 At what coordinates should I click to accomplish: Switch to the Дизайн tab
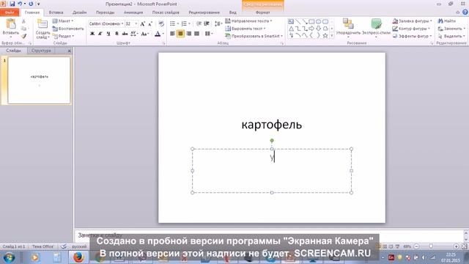click(x=80, y=12)
